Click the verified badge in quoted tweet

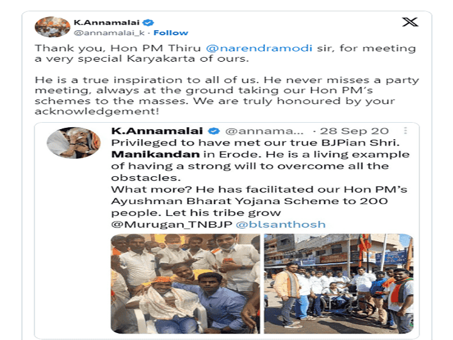point(214,131)
